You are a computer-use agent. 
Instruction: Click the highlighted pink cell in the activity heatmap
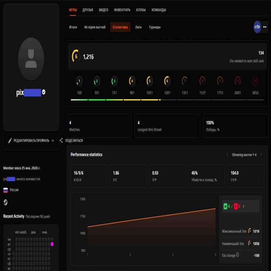pos(51,244)
